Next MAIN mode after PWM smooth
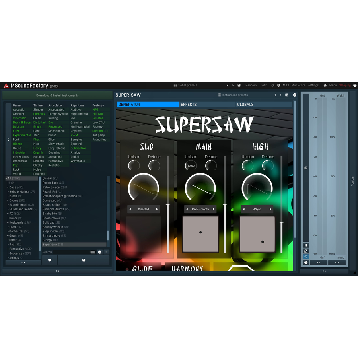The image size is (358, 358). (214, 209)
